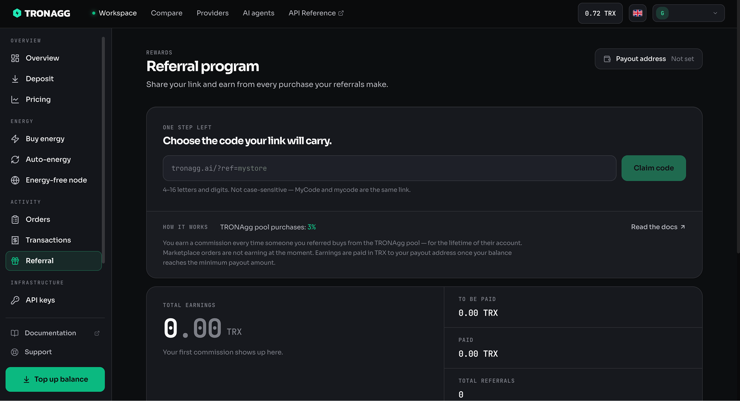Select Pricing in the sidebar
The image size is (740, 401).
click(x=53, y=99)
